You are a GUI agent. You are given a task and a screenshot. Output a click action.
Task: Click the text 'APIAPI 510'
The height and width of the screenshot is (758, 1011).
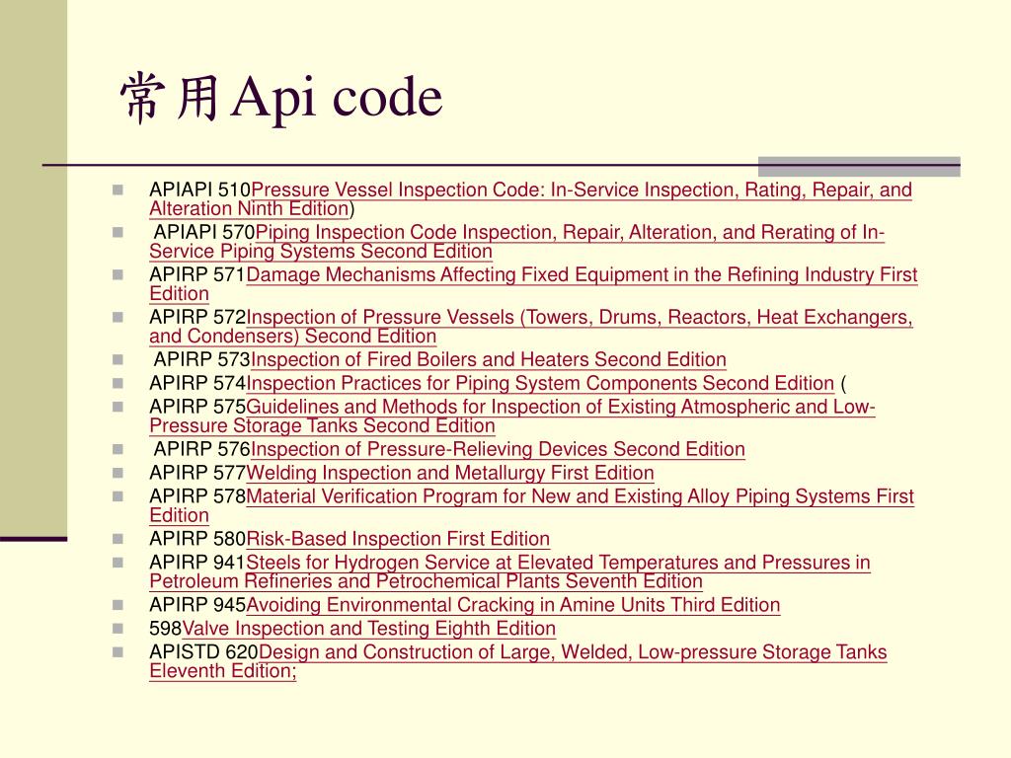coord(199,190)
